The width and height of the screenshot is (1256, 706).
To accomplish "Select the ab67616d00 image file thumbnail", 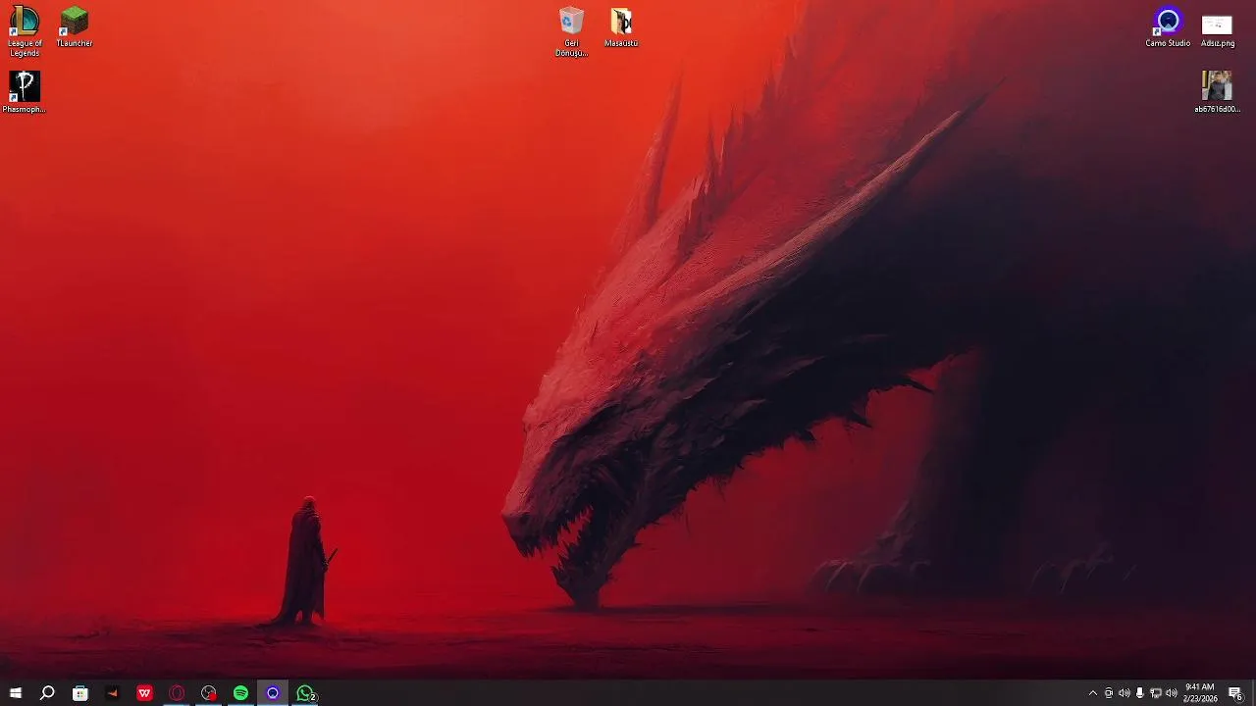I will click(x=1217, y=92).
